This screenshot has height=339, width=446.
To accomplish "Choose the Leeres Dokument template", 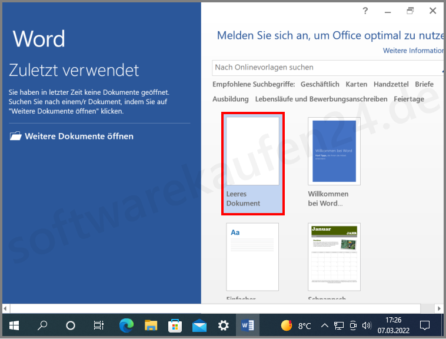I will (253, 163).
